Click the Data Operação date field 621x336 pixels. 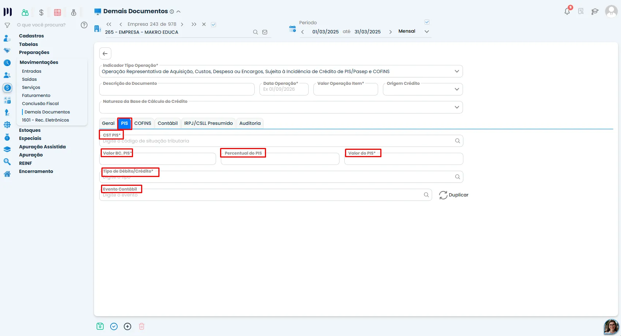coord(284,89)
